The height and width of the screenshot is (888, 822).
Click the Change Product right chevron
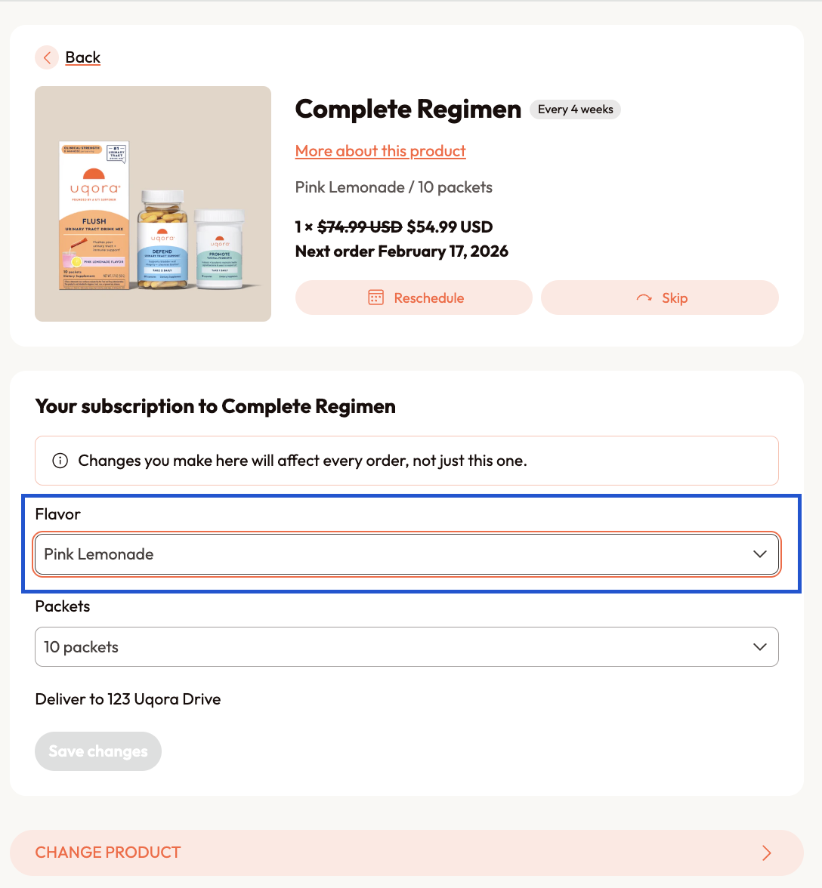pyautogui.click(x=767, y=853)
